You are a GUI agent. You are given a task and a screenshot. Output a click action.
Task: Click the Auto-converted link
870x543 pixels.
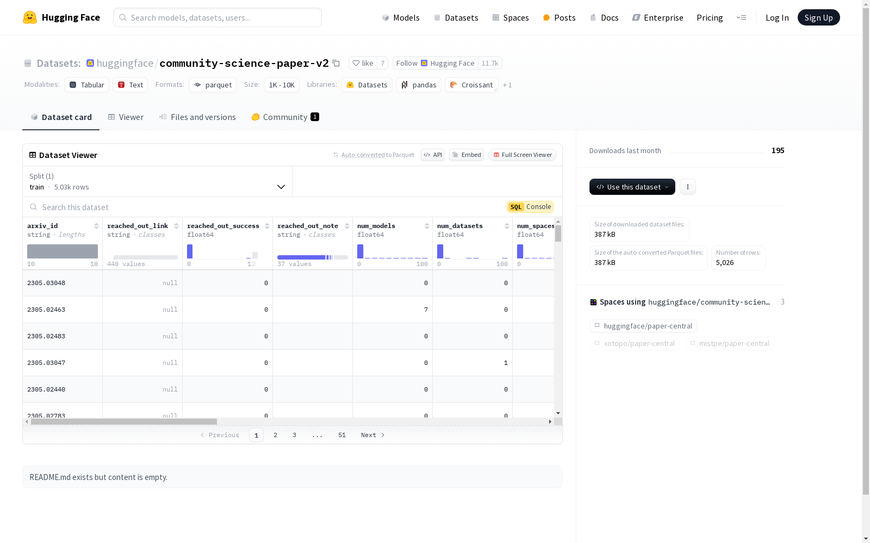click(363, 155)
